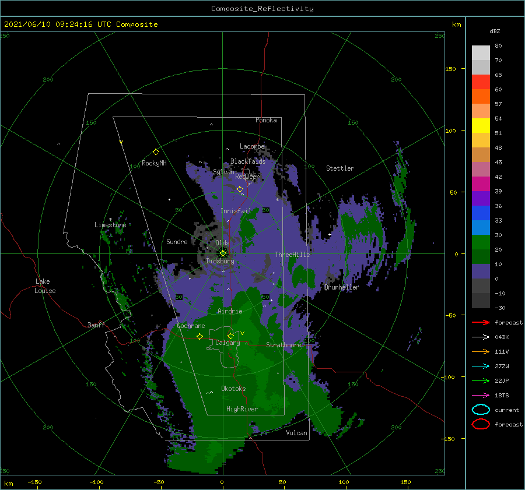Pick the red 60–65 dBZ color swatch
The width and height of the screenshot is (525, 490).
[481, 82]
